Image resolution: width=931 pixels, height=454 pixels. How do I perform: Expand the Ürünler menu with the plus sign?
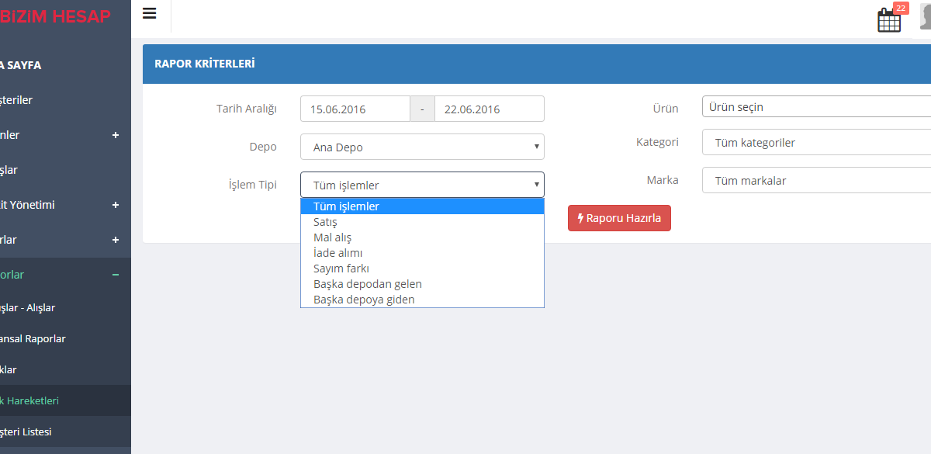pyautogui.click(x=115, y=134)
